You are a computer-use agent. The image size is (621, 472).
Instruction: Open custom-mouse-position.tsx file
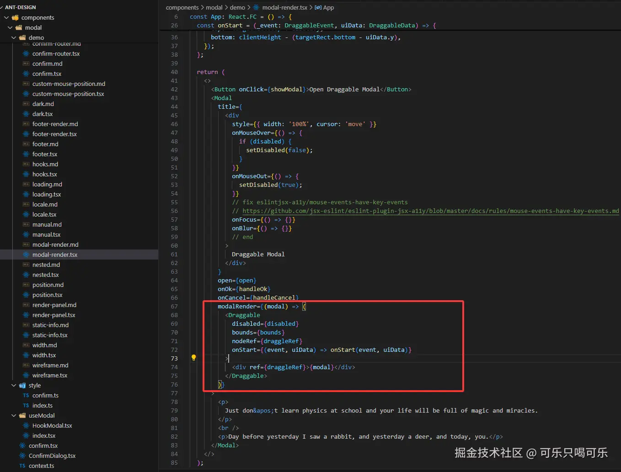click(68, 94)
